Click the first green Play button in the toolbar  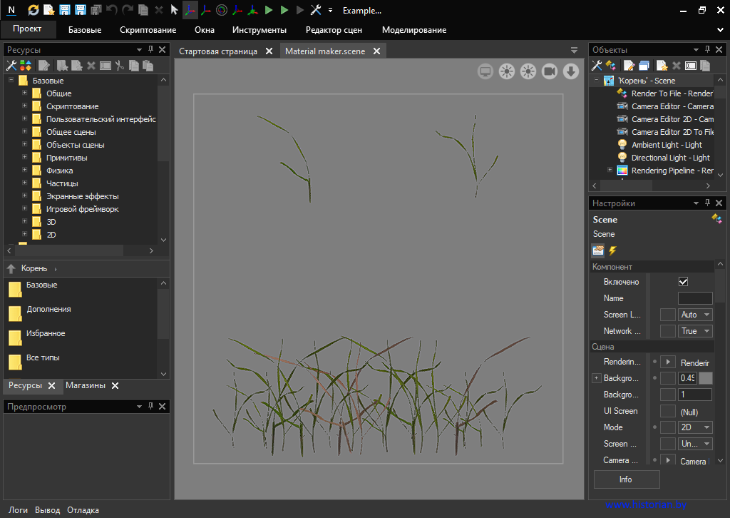point(269,10)
